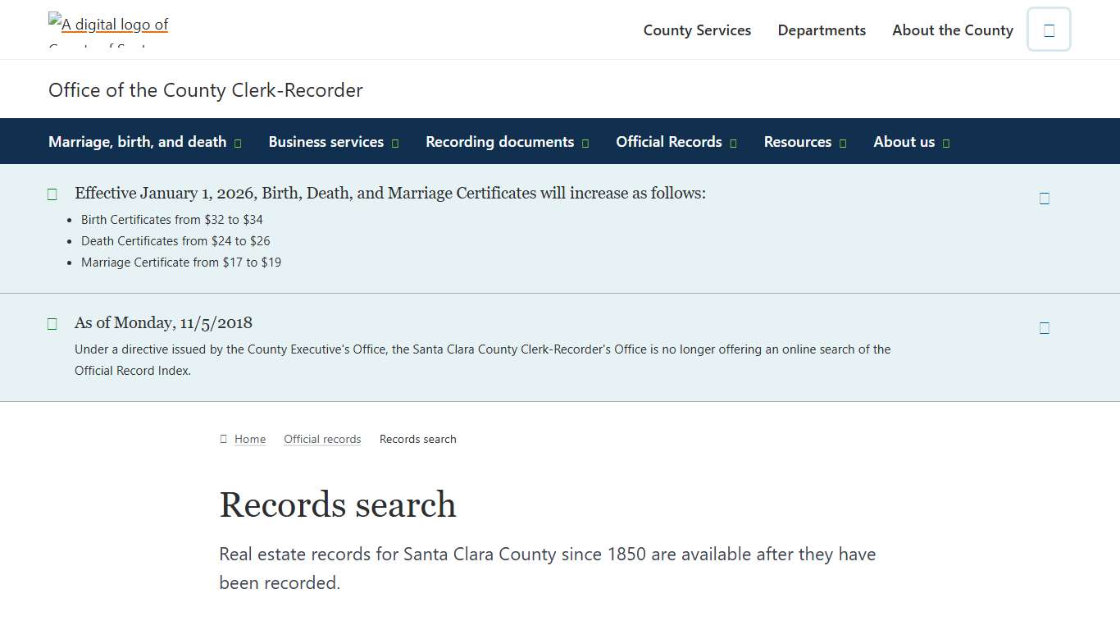The image size is (1120, 630).
Task: Expand the Marriage, birth, and death menu
Action: point(239,142)
